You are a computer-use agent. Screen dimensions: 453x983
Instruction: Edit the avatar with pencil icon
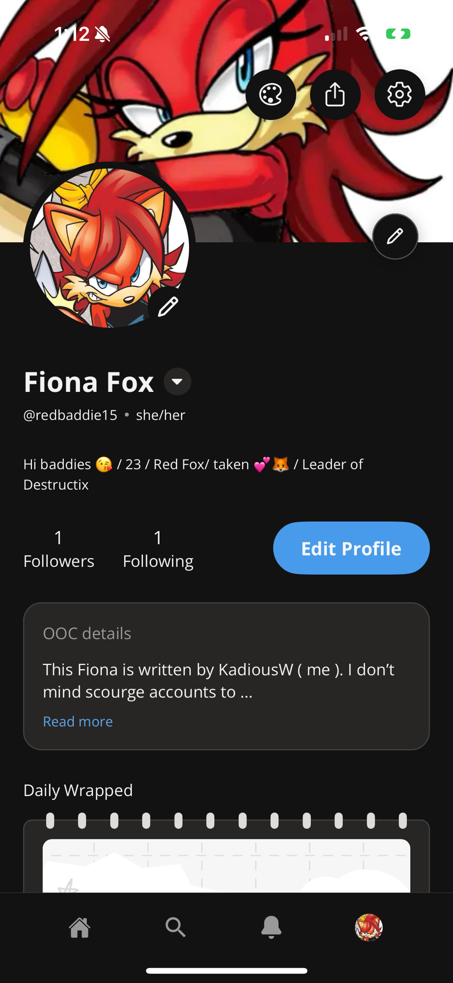168,307
